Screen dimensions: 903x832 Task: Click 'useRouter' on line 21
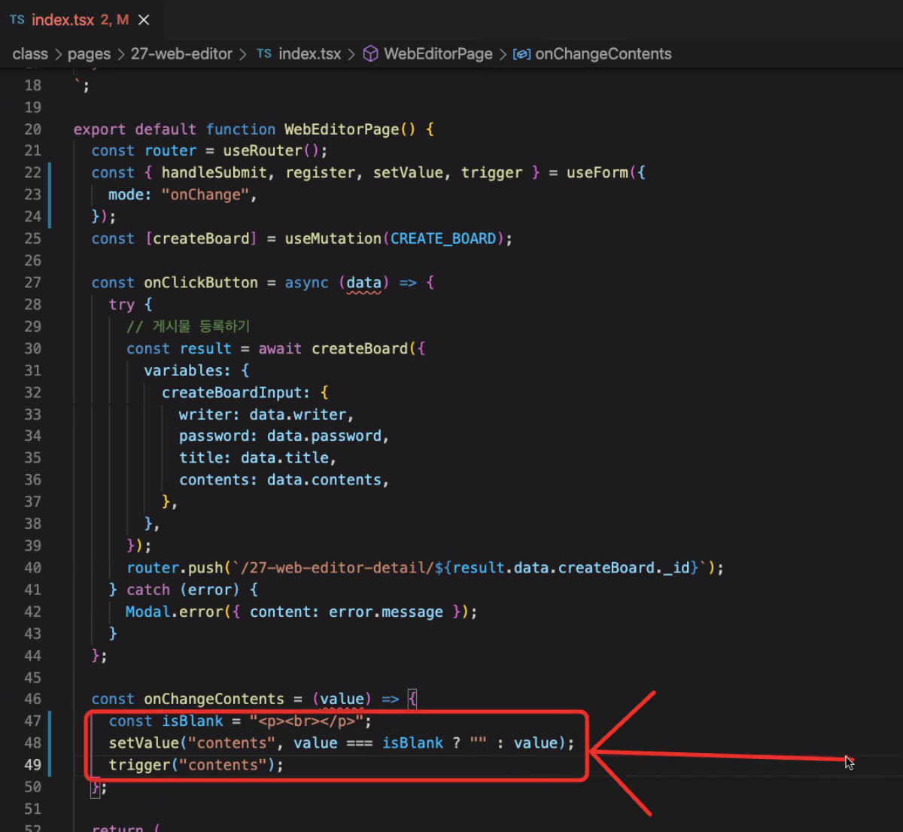[263, 151]
